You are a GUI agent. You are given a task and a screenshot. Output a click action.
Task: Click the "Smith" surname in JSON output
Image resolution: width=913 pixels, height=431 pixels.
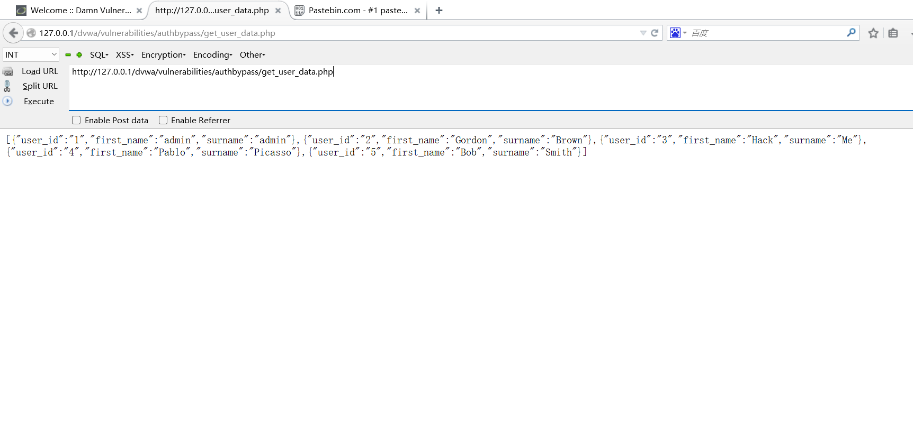[x=558, y=152]
